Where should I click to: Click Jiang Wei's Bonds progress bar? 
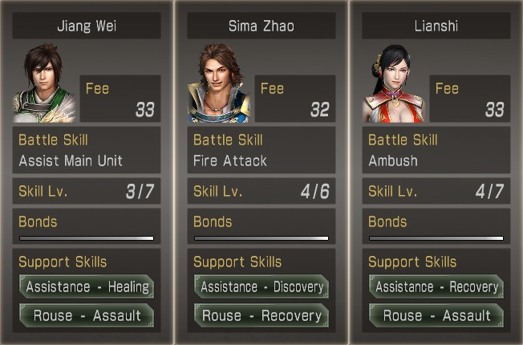click(x=87, y=238)
